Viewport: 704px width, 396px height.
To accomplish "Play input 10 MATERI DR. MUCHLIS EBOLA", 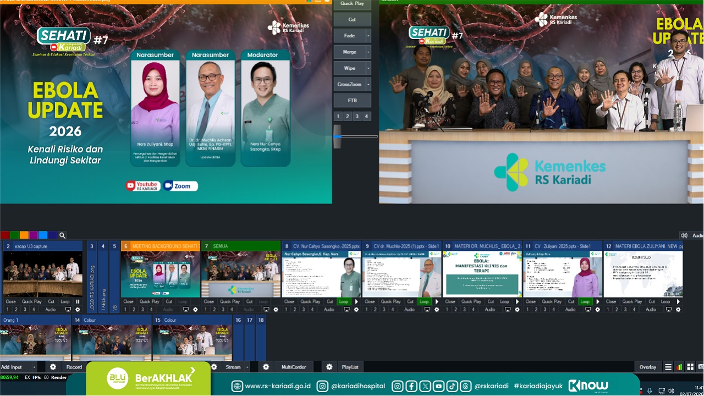I will tap(517, 301).
